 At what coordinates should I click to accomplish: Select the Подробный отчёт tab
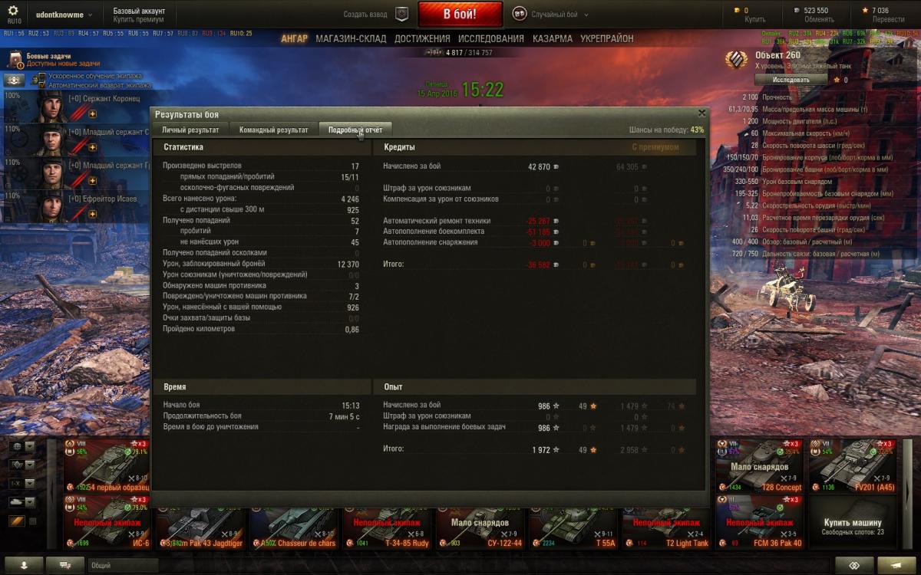[355, 130]
